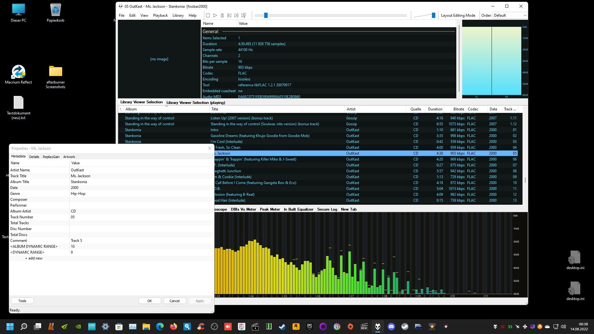Sort playlist by the Bitrate column header

point(455,109)
